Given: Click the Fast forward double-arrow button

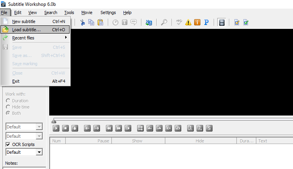Looking at the screenshot, I should pyautogui.click(x=118, y=128).
